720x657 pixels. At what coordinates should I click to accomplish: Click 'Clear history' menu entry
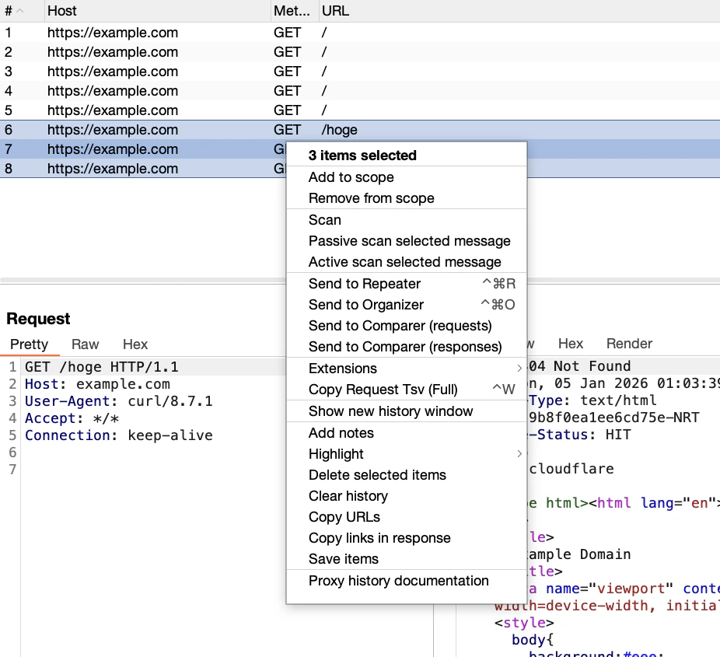coord(407,496)
